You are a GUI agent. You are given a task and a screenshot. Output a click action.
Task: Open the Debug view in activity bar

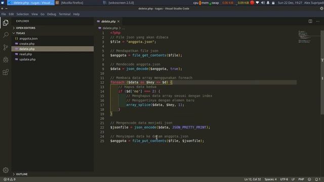[x=6, y=60]
